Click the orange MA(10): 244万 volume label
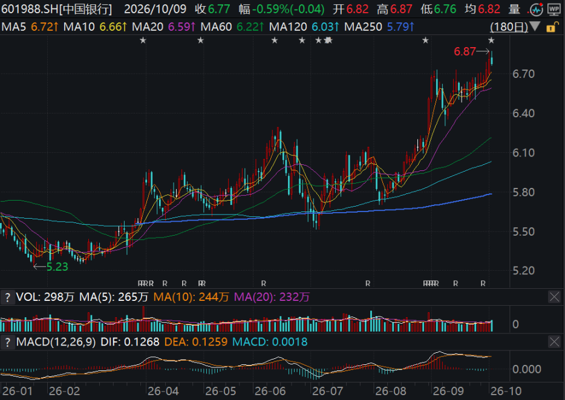Image resolution: width=565 pixels, height=400 pixels. 191,297
